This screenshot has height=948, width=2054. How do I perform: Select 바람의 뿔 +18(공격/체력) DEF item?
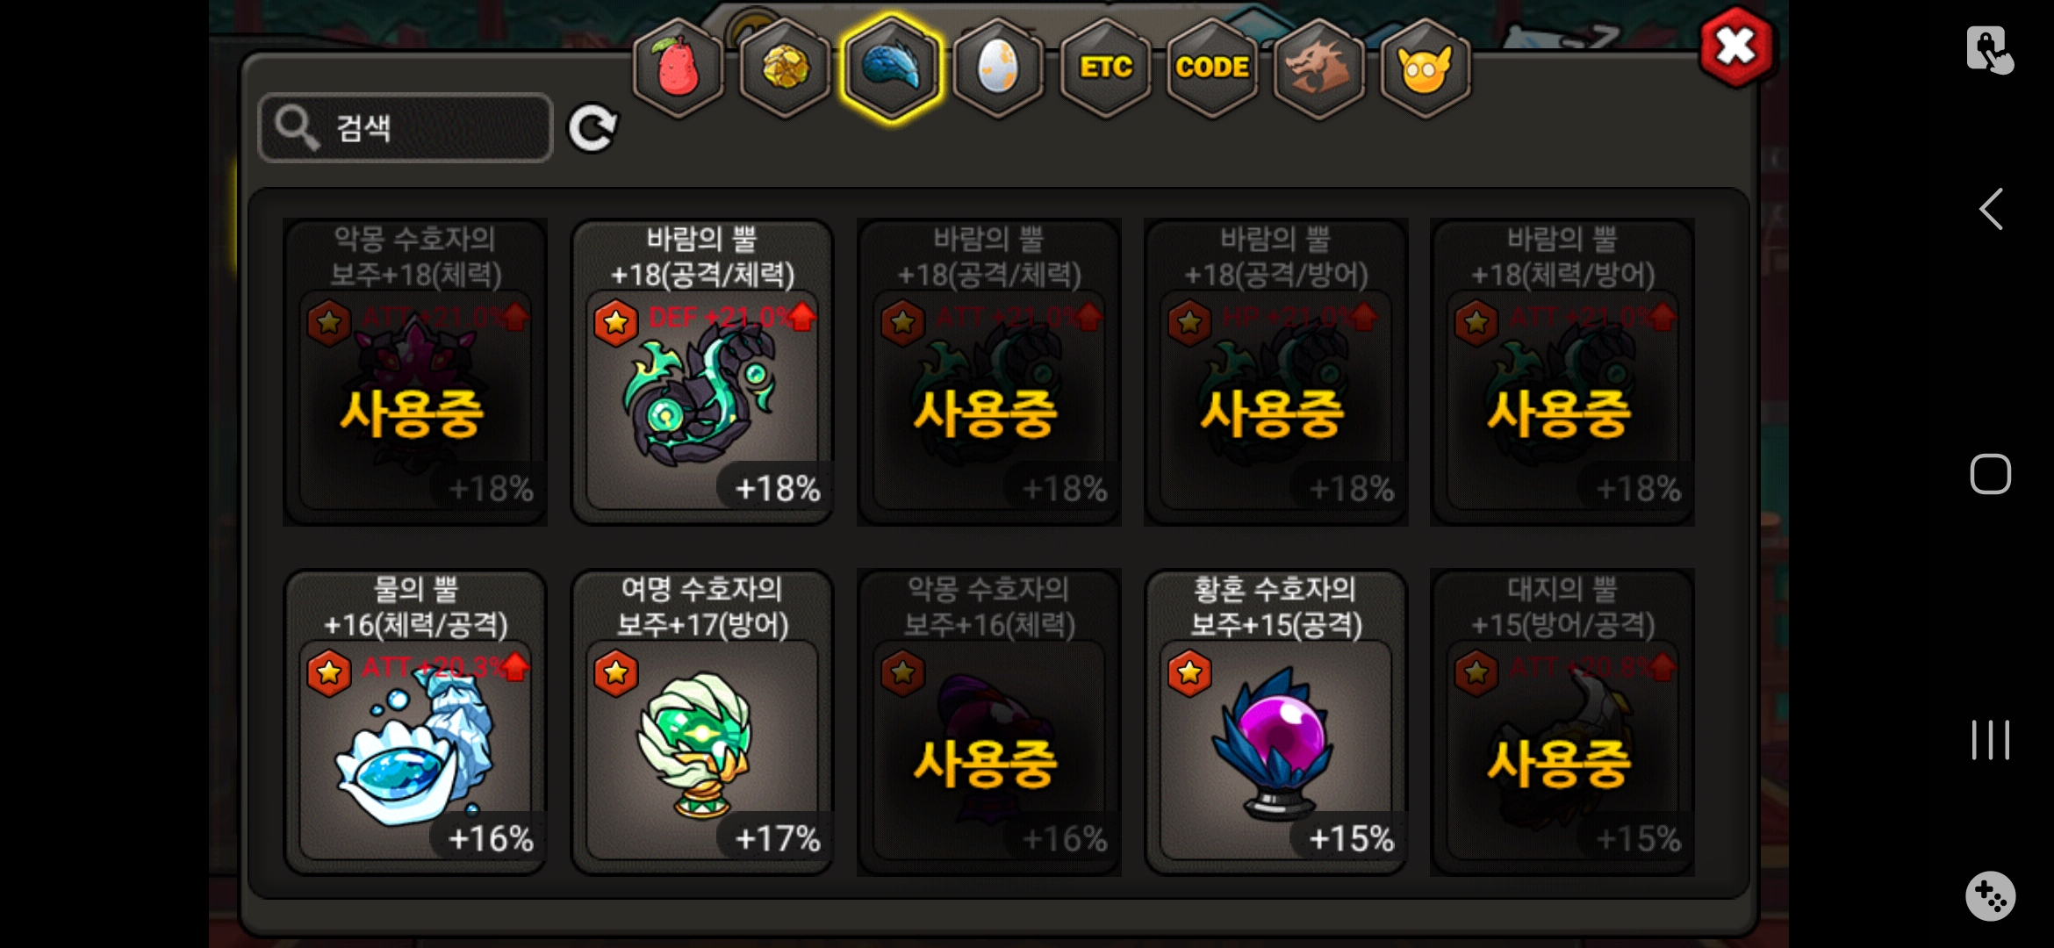(702, 372)
